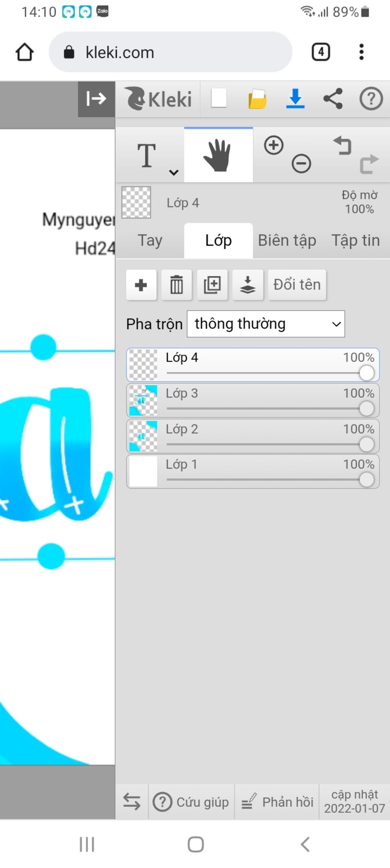Image resolution: width=390 pixels, height=868 pixels.
Task: Click the zoom in plus icon
Action: pos(273,145)
